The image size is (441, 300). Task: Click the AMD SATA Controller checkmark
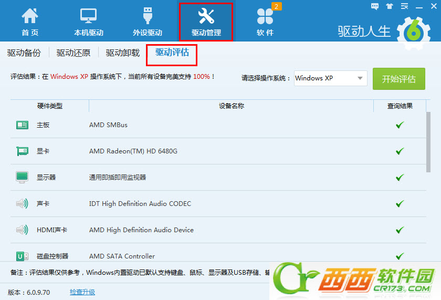400,256
